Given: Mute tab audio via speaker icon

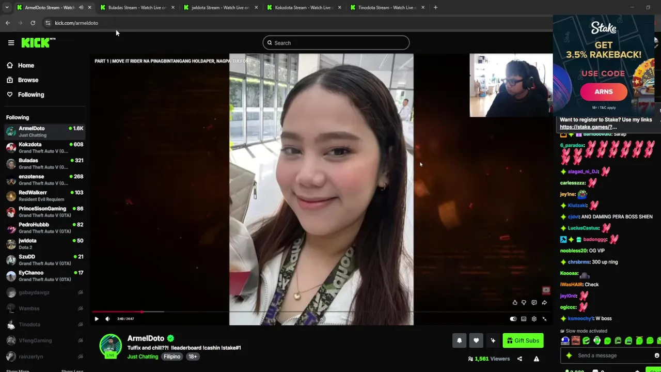Looking at the screenshot, I should pyautogui.click(x=81, y=7).
